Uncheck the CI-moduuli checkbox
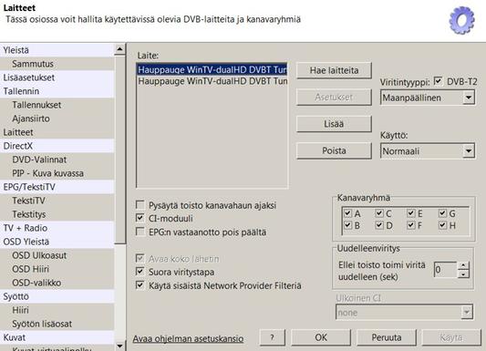The height and width of the screenshot is (351, 486). click(140, 218)
